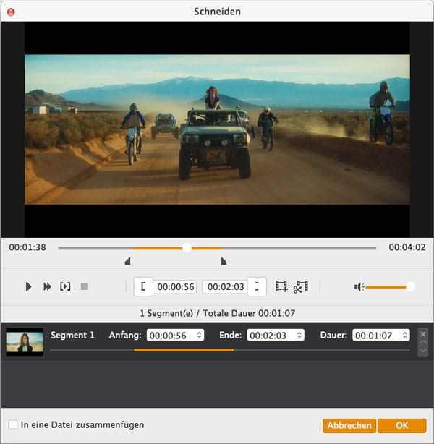
Task: Click the split scissors icon
Action: pyautogui.click(x=301, y=287)
